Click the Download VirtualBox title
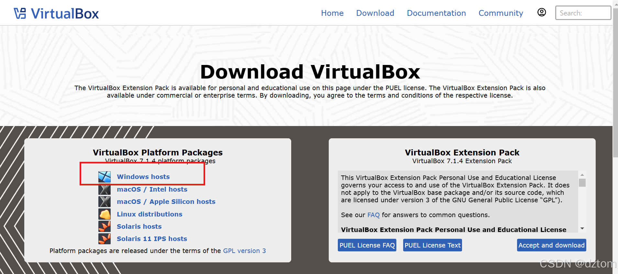The height and width of the screenshot is (274, 618). (x=310, y=72)
